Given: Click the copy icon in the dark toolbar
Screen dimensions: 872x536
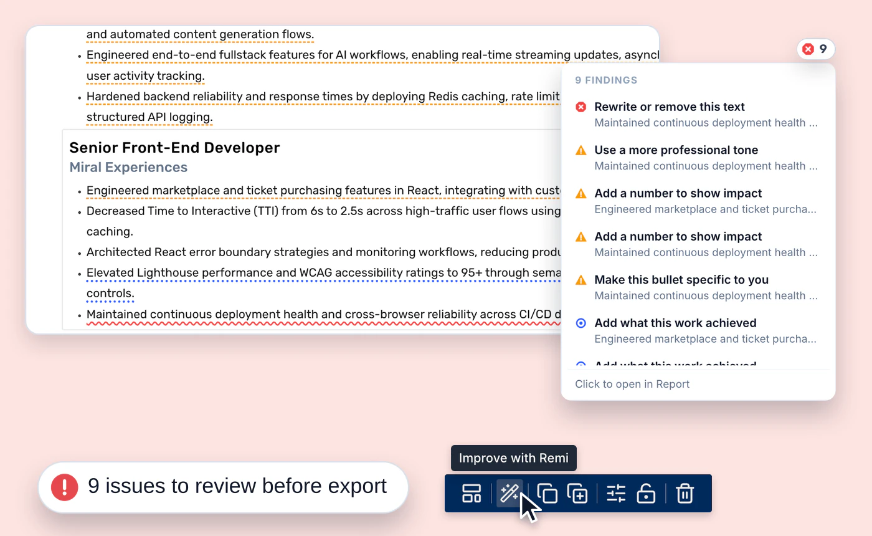Looking at the screenshot, I should [x=547, y=494].
